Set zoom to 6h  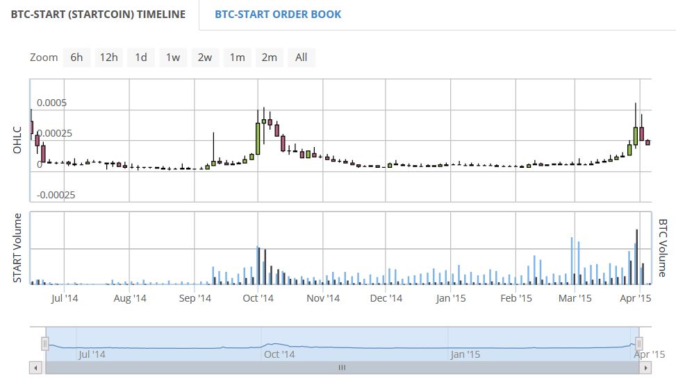coord(76,58)
